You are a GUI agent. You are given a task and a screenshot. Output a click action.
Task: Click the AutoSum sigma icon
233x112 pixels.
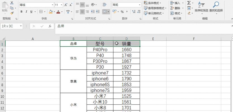click(x=189, y=3)
